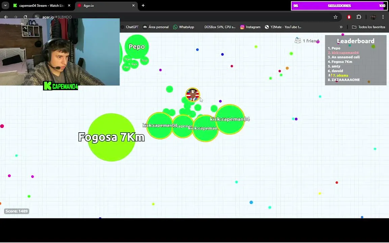Click the Leaderboard title

pos(356,41)
